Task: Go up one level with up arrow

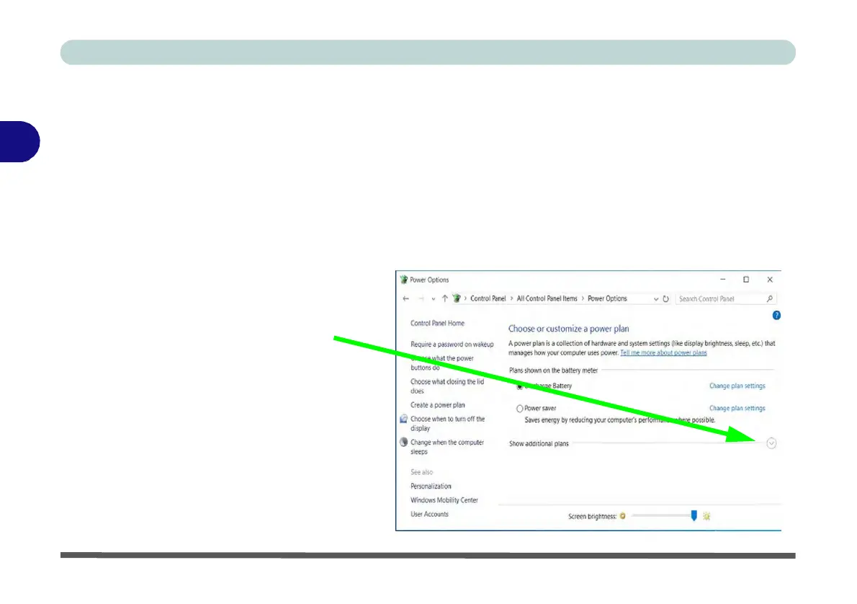Action: pos(445,298)
